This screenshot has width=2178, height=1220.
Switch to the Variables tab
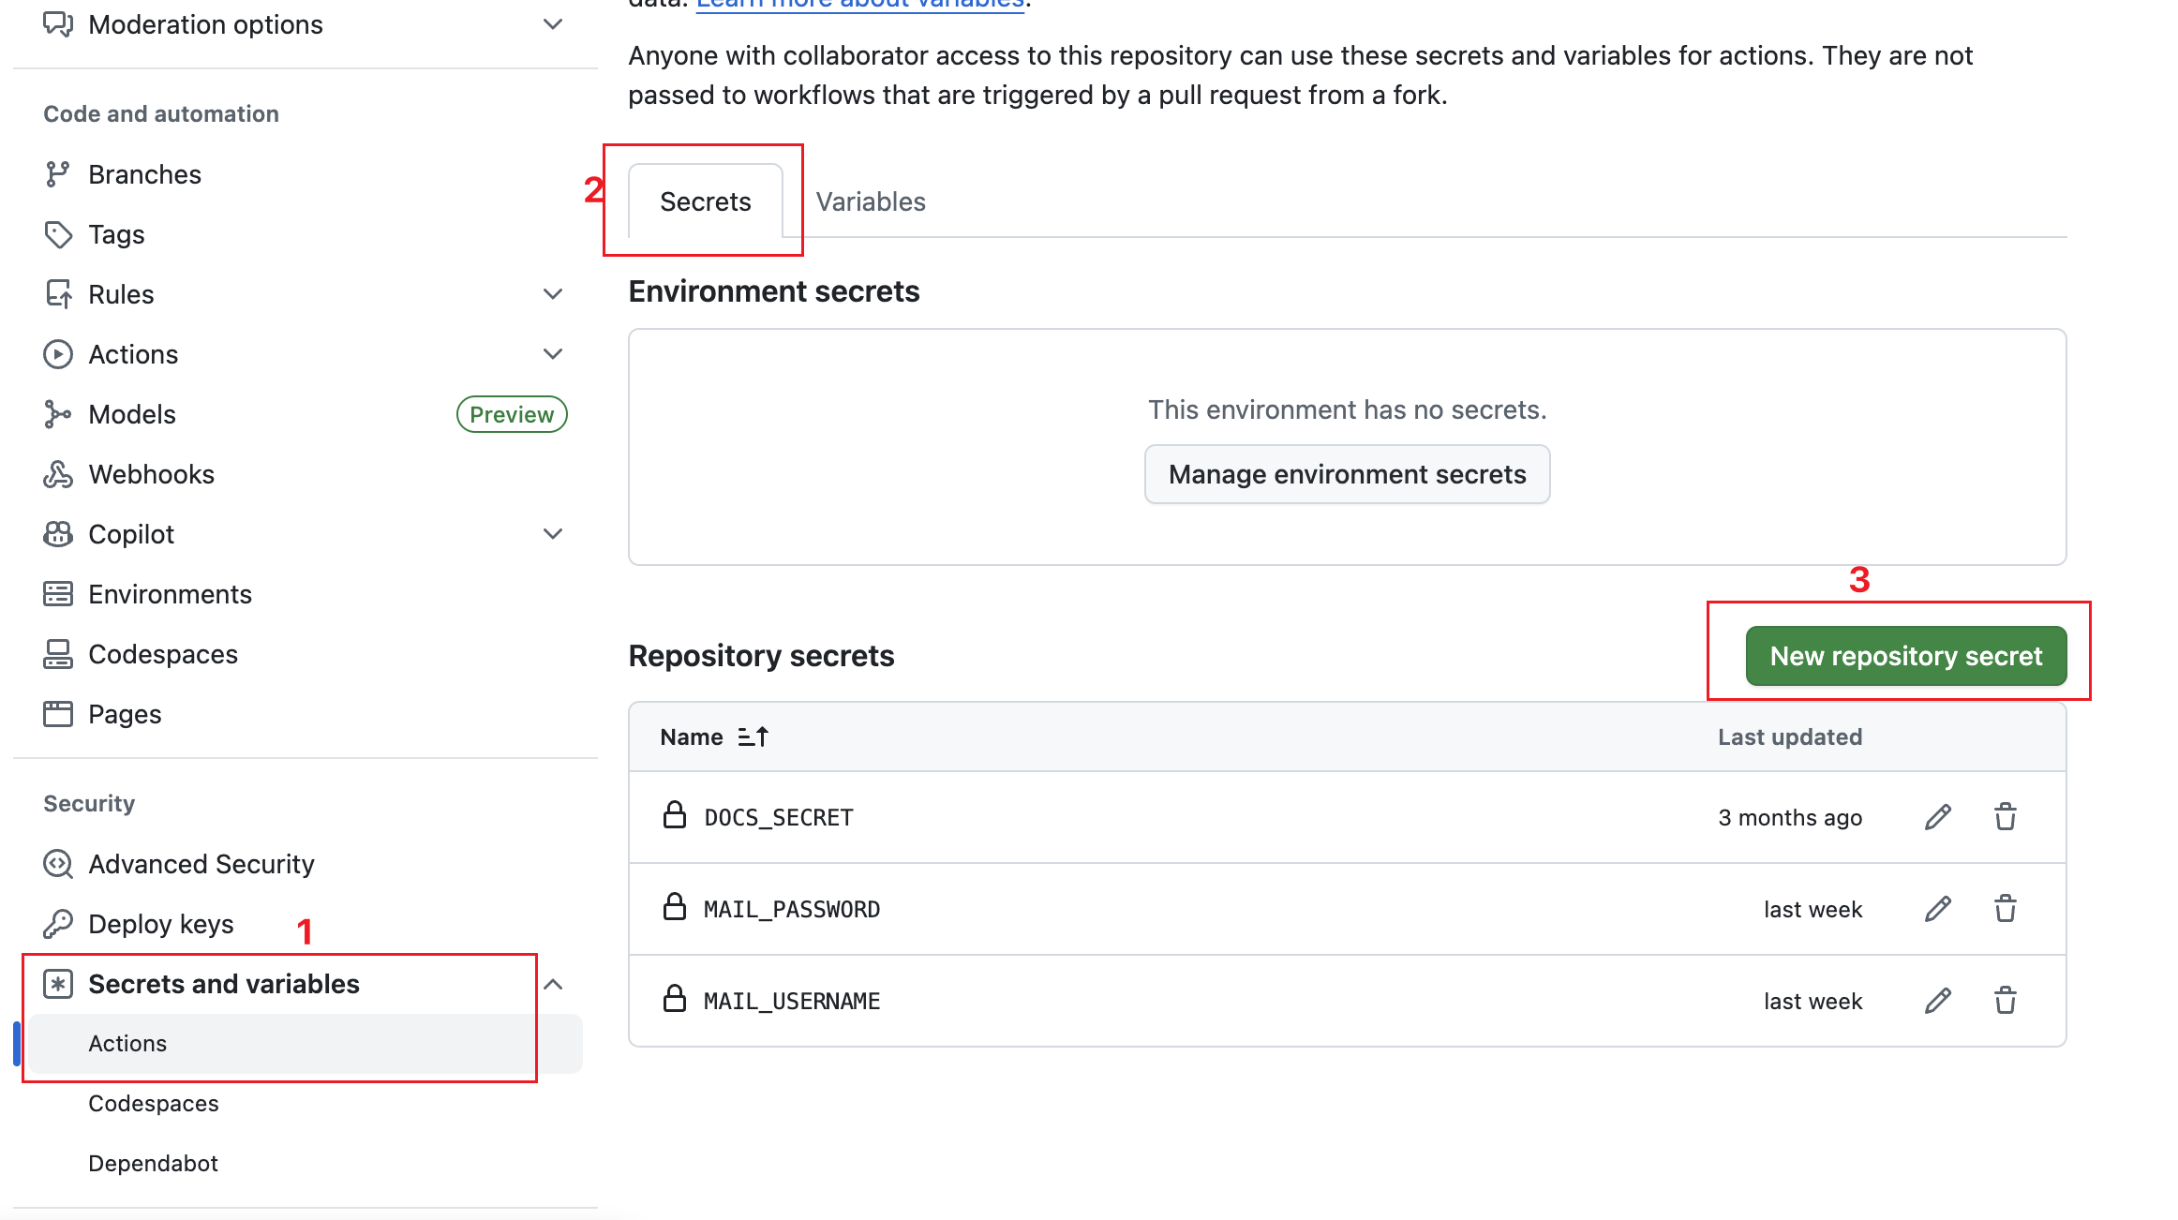(870, 201)
